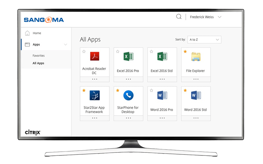Favorite Acrobat Reader DC with its star

click(x=84, y=52)
